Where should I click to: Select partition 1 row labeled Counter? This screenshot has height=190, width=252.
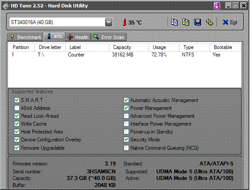[125, 55]
